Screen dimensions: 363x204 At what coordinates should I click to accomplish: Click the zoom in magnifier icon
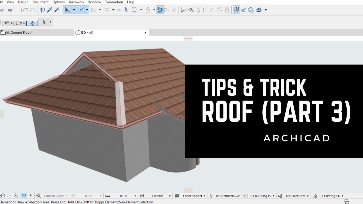[16, 196]
